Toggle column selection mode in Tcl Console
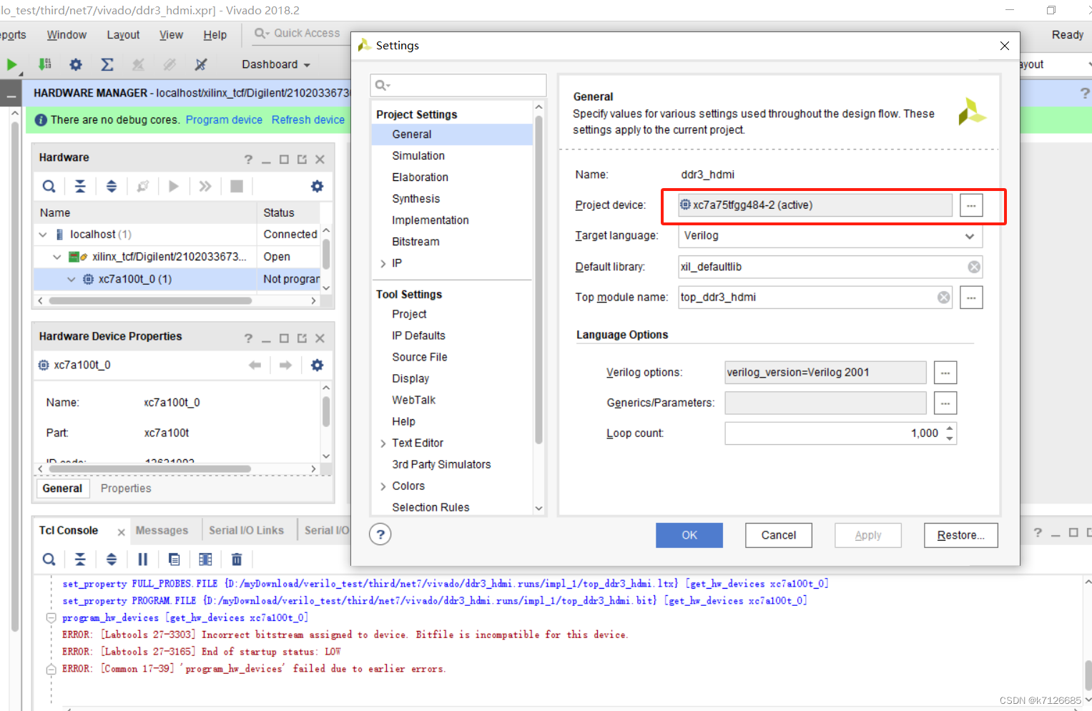1092x711 pixels. click(x=205, y=559)
